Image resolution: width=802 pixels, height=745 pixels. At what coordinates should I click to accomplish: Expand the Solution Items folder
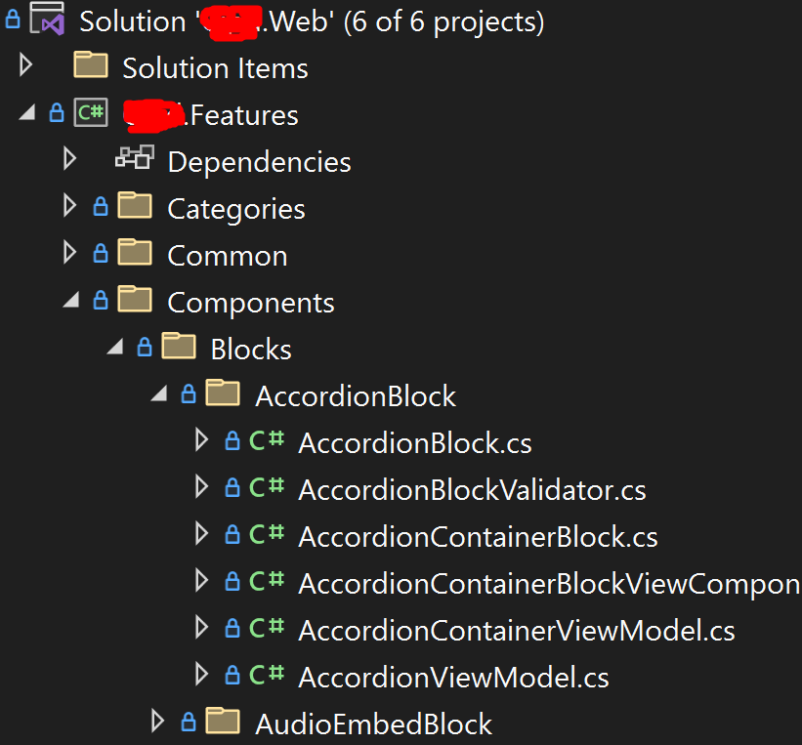[26, 66]
